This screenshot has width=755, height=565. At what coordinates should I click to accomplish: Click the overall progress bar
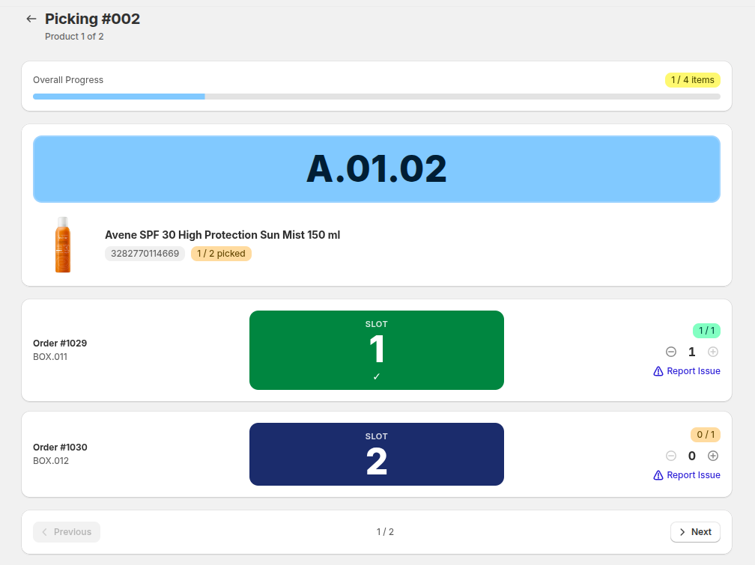[x=376, y=97]
